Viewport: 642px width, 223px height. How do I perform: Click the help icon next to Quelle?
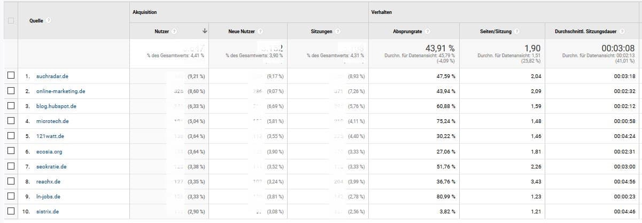click(49, 21)
